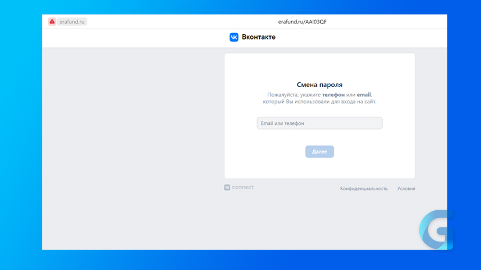This screenshot has width=481, height=270.
Task: Select the erafund.ru/AAI03QF address bar URL
Action: pos(302,22)
